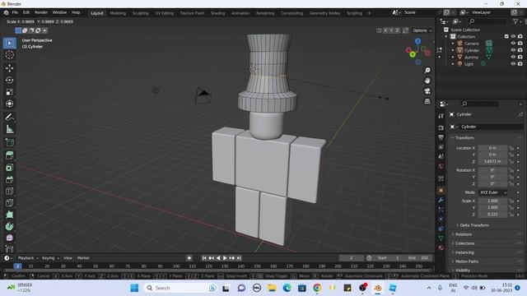The width and height of the screenshot is (527, 296).
Task: Switch to the Sculpting workspace tab
Action: [x=141, y=13]
